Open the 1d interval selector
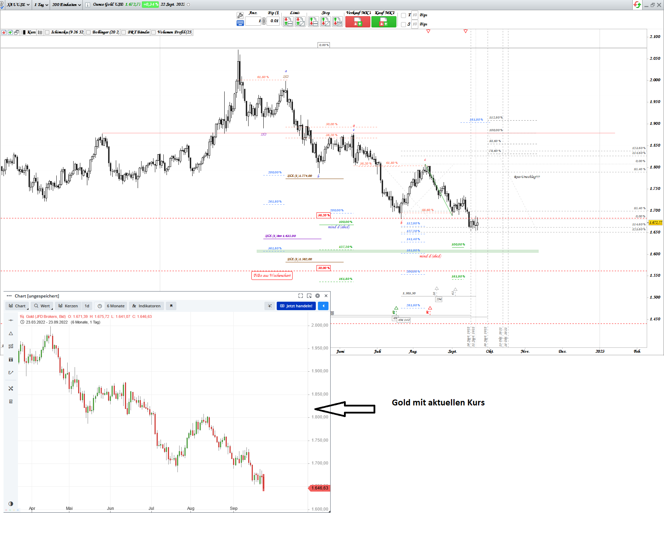The height and width of the screenshot is (538, 664). click(x=87, y=306)
